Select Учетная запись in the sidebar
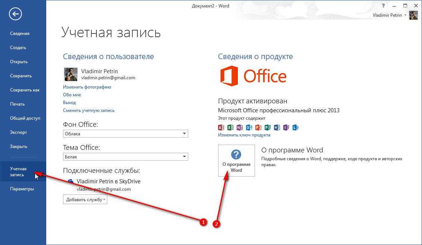422x245 pixels. coord(23,171)
